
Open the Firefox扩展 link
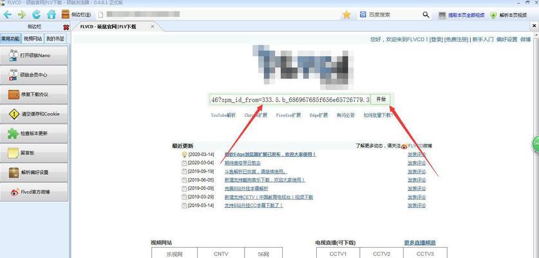coord(288,115)
